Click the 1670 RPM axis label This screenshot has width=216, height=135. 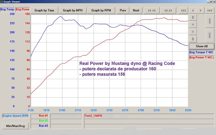(x=46, y=110)
